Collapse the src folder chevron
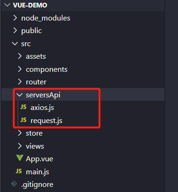The image size is (178, 192). [x=15, y=43]
